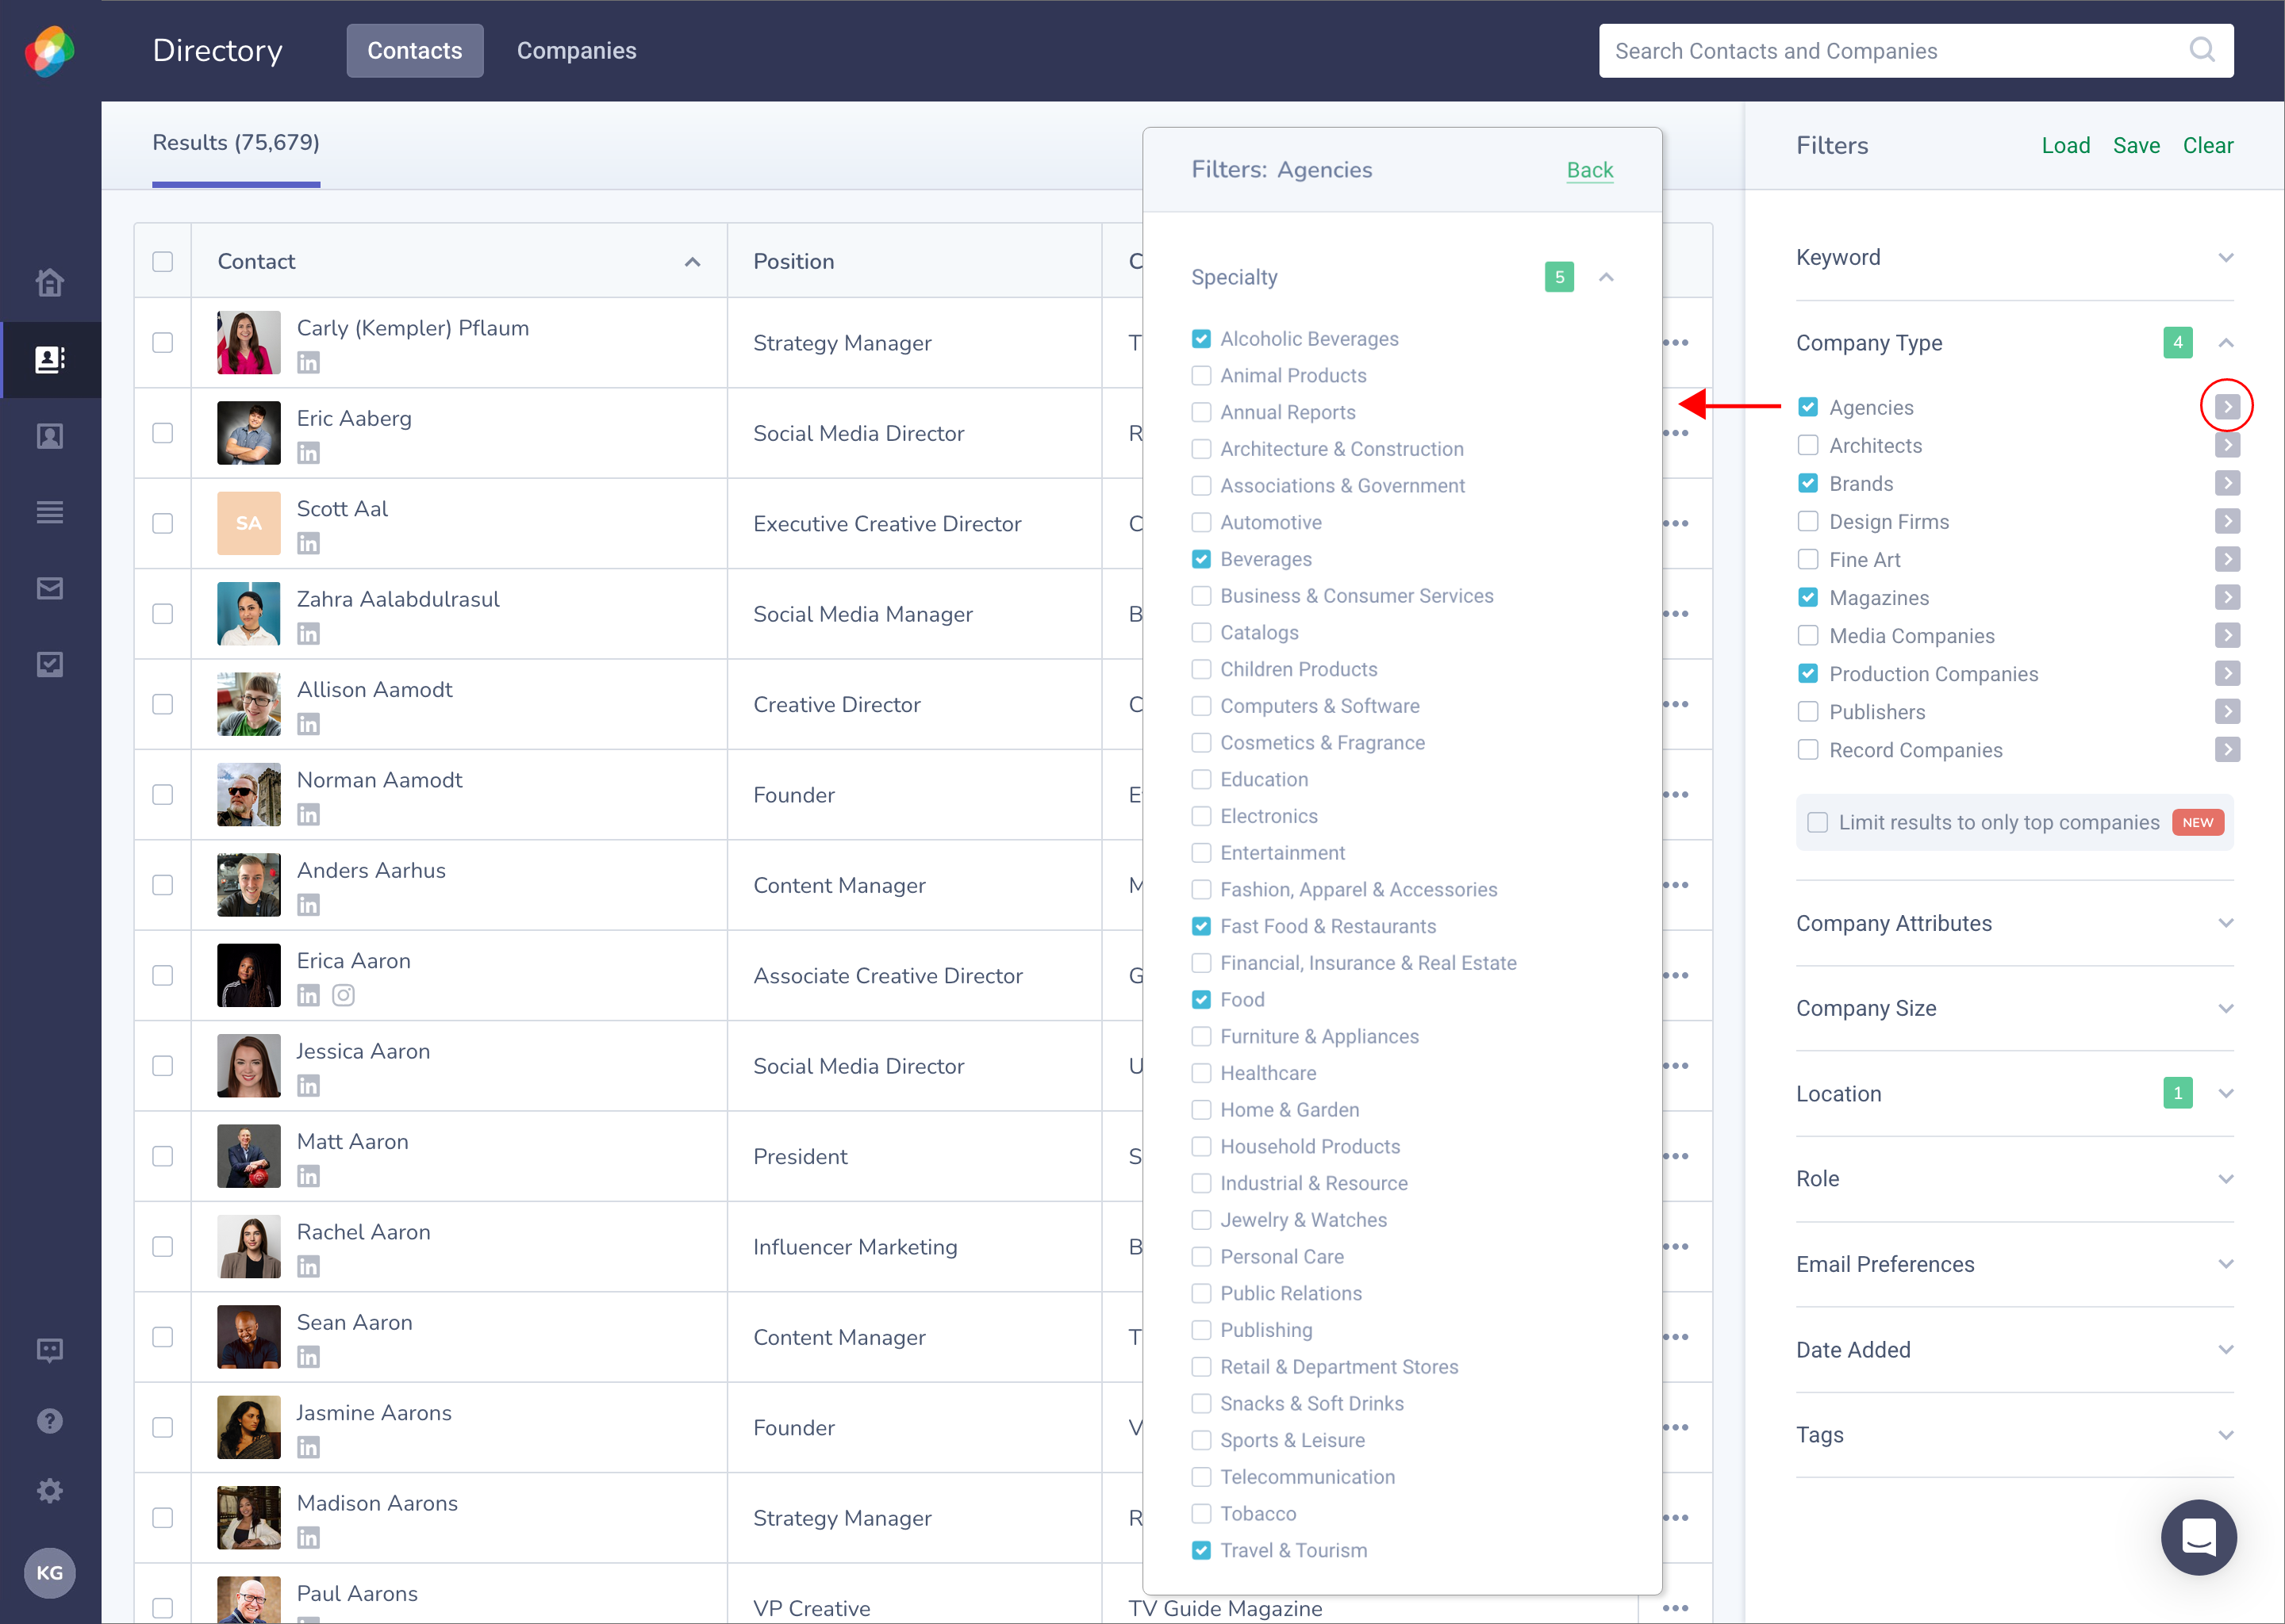Uncheck Travel & Tourism specialty
This screenshot has height=1624, width=2285.
click(x=1201, y=1550)
